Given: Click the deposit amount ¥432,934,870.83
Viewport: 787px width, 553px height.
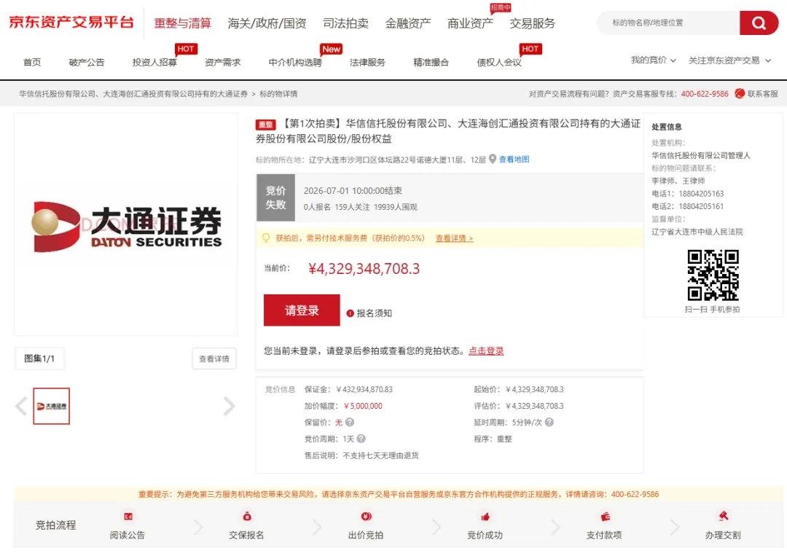Looking at the screenshot, I should click(x=364, y=389).
